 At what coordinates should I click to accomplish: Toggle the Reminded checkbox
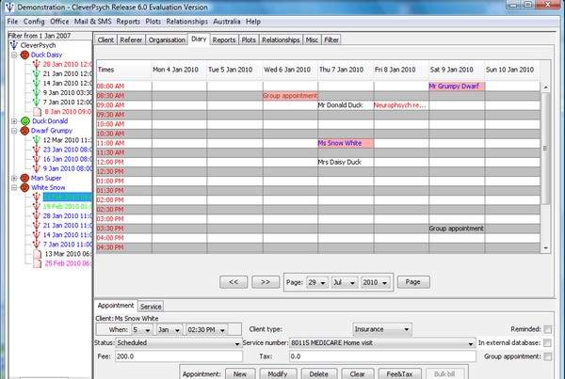[547, 330]
